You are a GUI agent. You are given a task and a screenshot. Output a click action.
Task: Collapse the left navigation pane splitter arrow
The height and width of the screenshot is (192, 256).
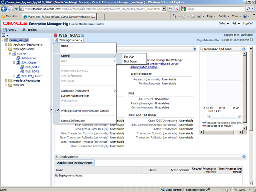pyautogui.click(x=51, y=110)
